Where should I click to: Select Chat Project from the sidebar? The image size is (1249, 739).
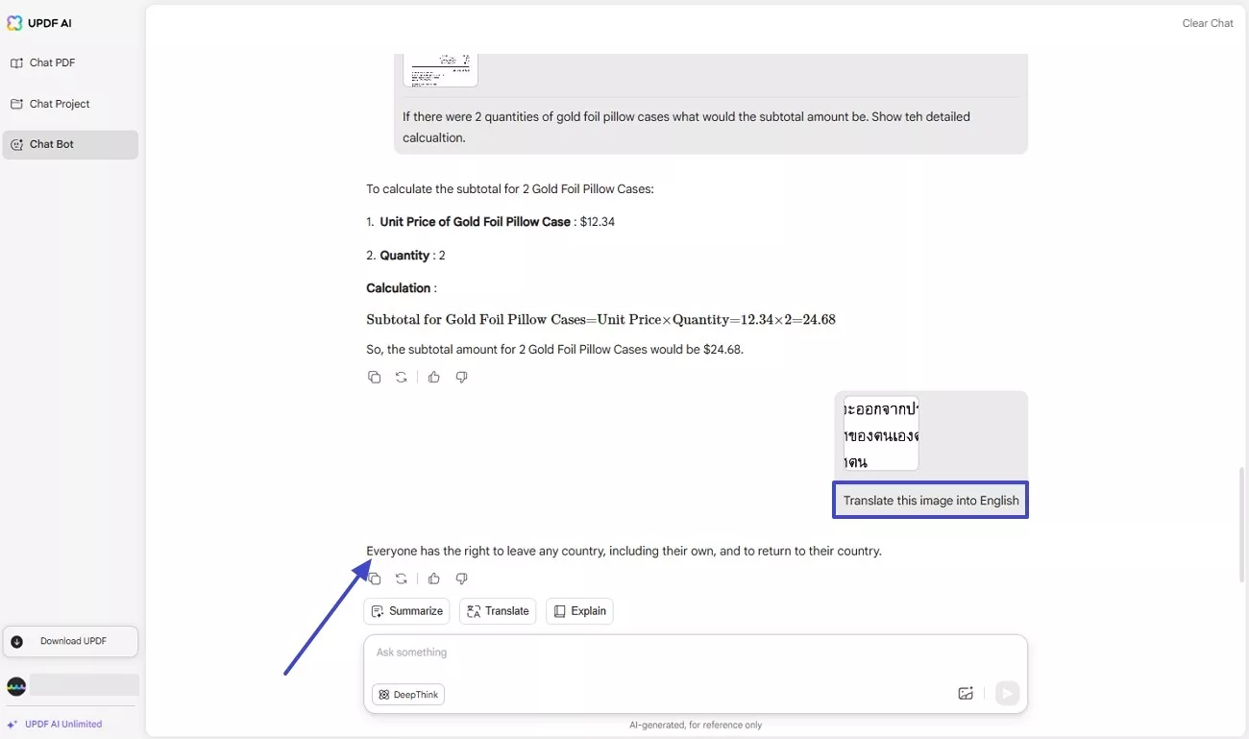tap(59, 103)
